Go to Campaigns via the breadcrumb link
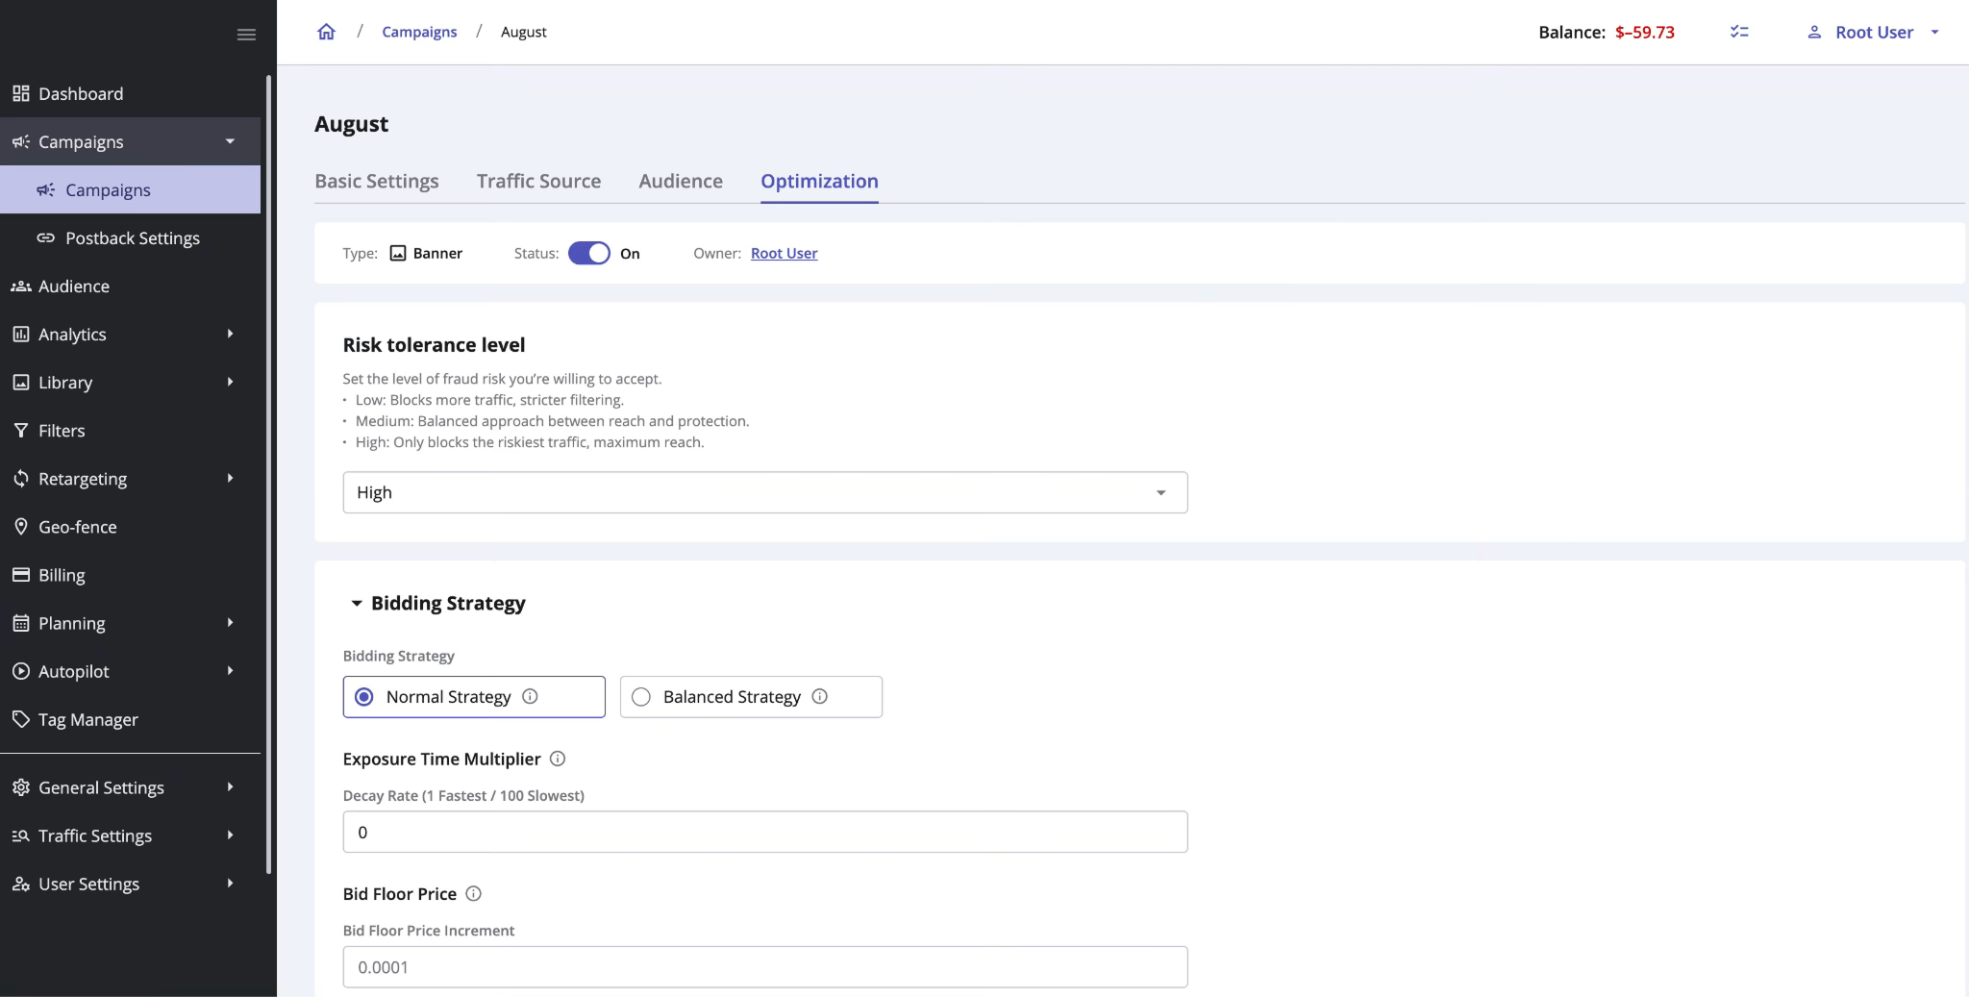Screen dimensions: 1969x997 [418, 32]
